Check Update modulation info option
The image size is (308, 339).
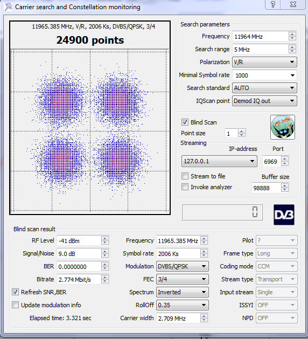coord(15,305)
